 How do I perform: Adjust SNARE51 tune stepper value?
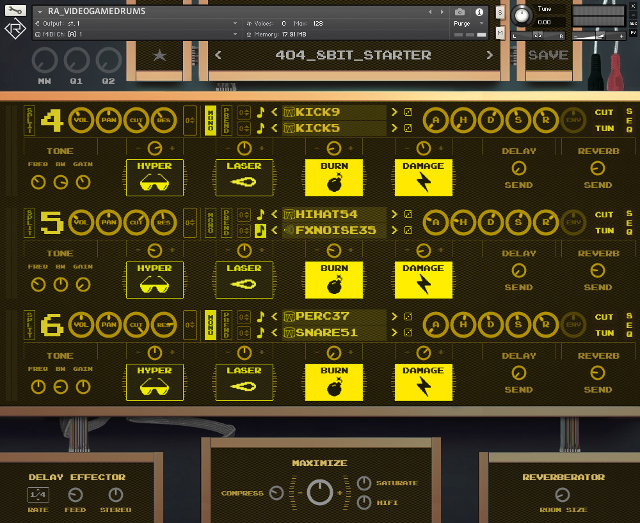coord(244,332)
